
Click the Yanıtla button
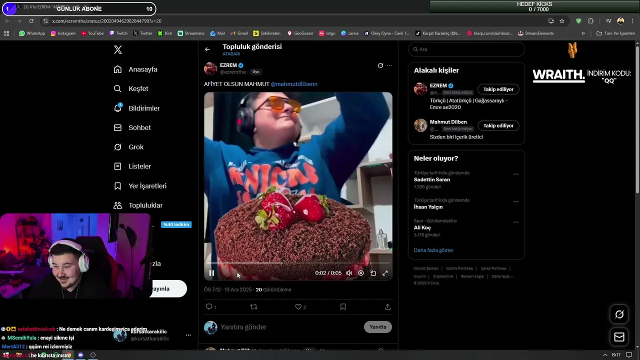[x=377, y=327]
